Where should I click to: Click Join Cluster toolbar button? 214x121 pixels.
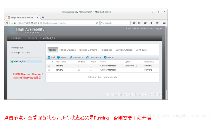click(76, 57)
